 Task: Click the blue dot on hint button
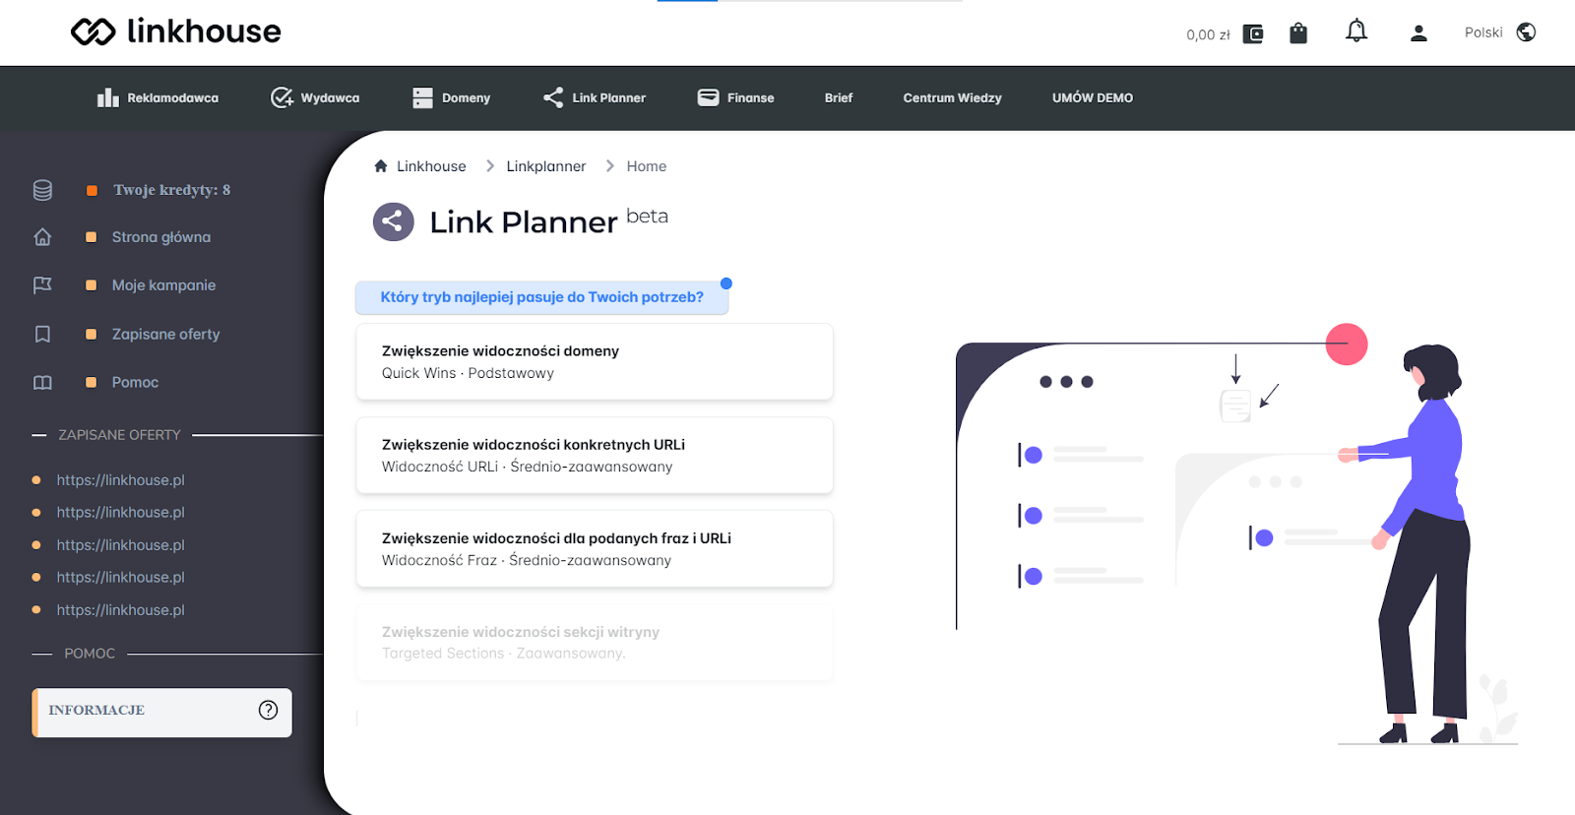point(726,283)
